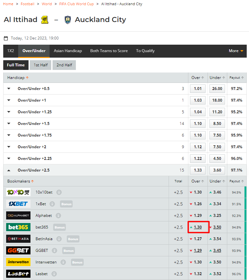This screenshot has height=280, width=249.
Task: Click the Auckland City team crest
Action: (x=67, y=20)
